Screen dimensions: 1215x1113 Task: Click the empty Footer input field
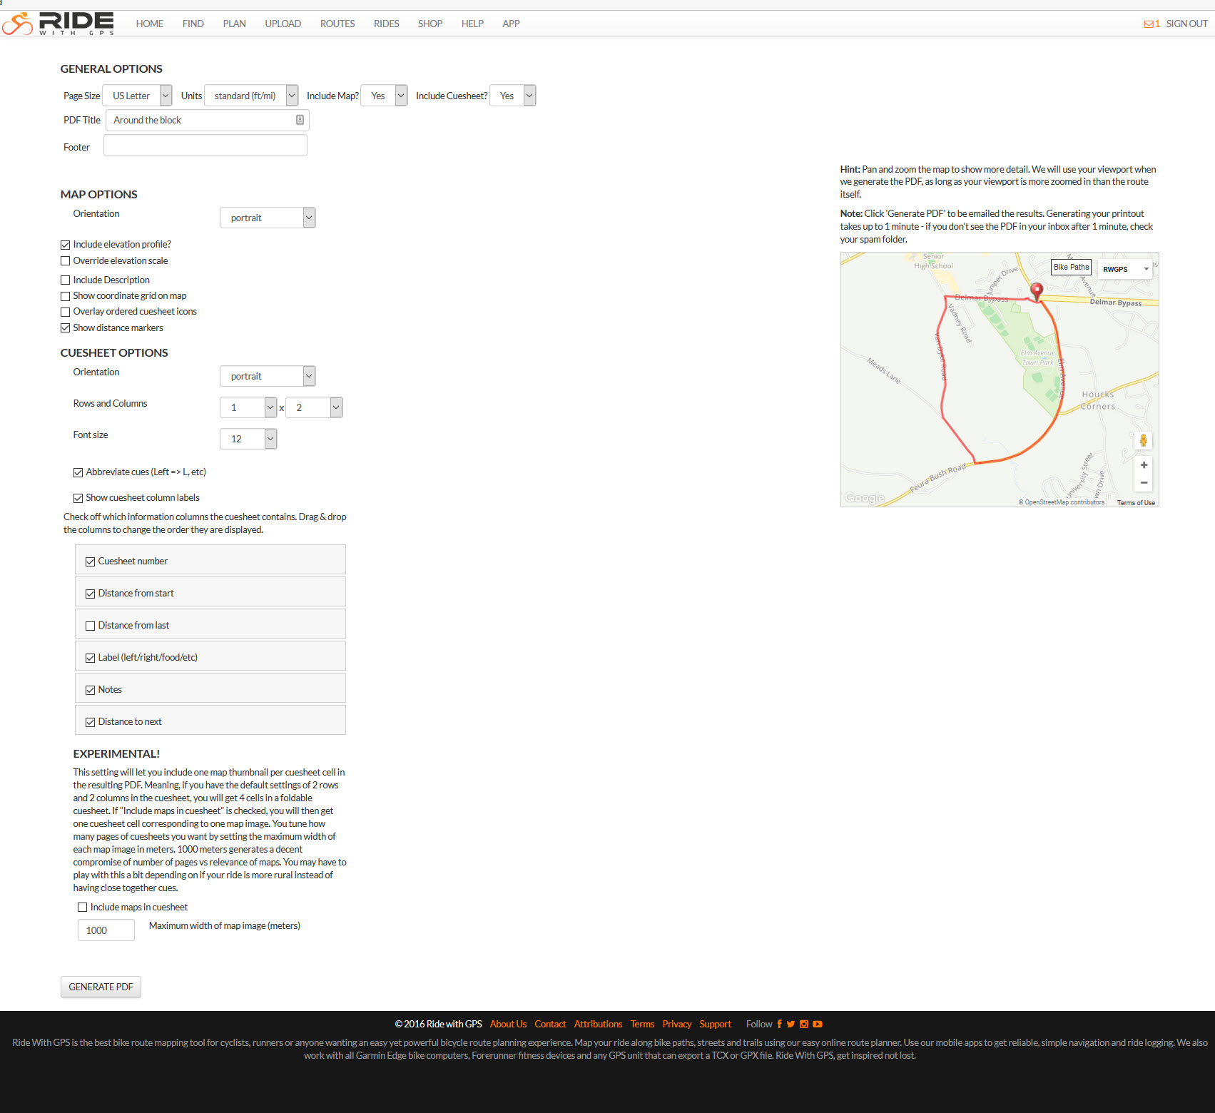click(x=205, y=146)
